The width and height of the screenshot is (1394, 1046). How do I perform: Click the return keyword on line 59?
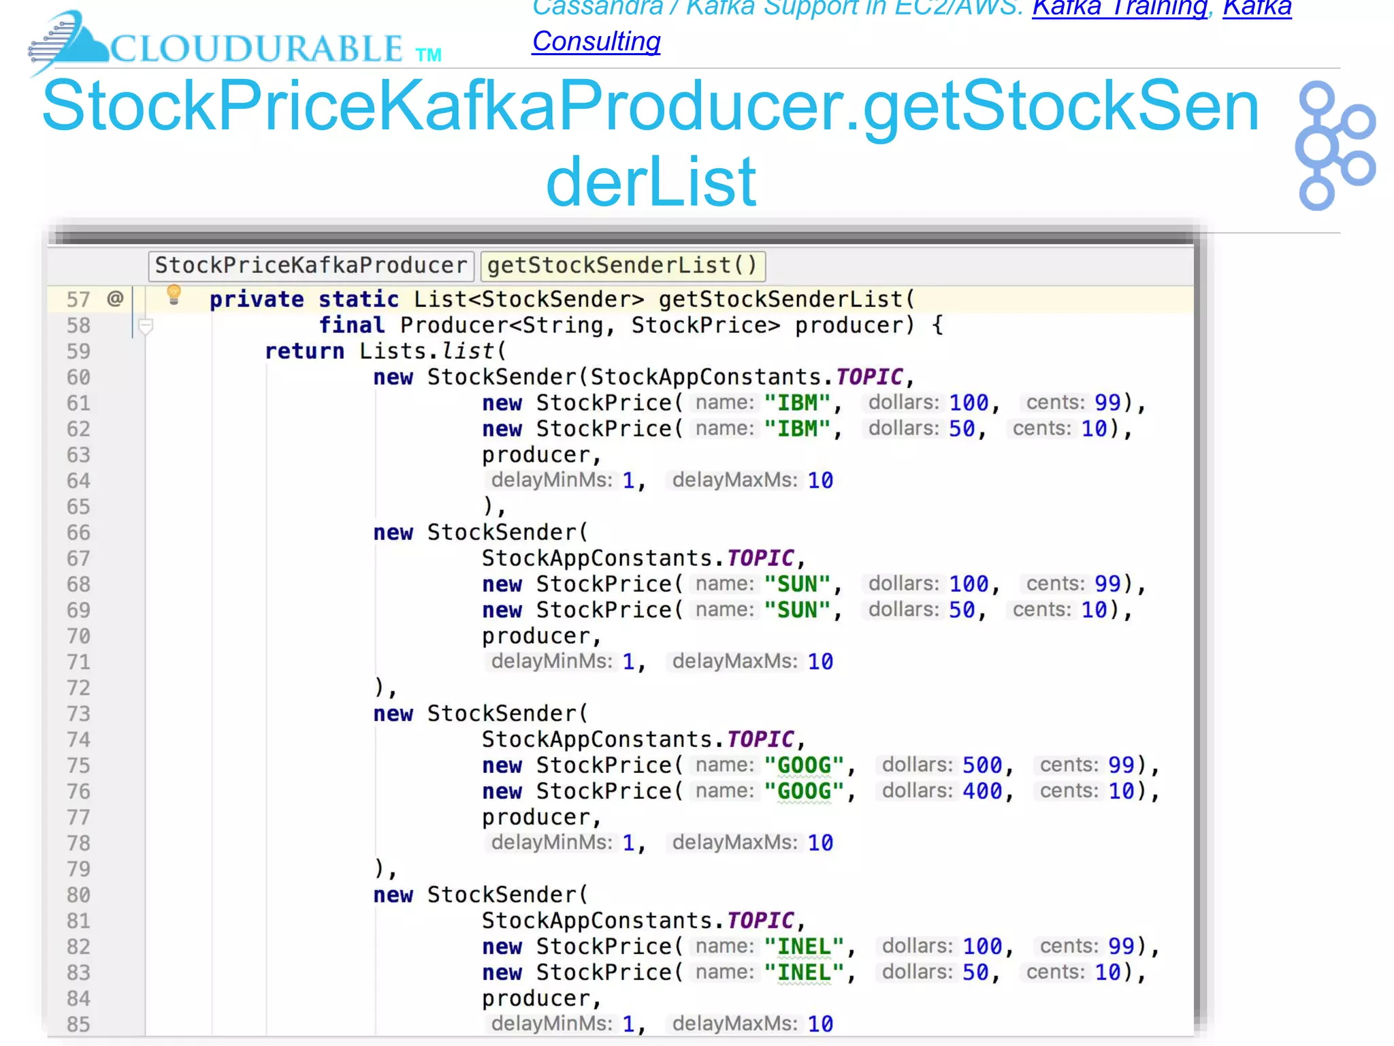(x=304, y=351)
